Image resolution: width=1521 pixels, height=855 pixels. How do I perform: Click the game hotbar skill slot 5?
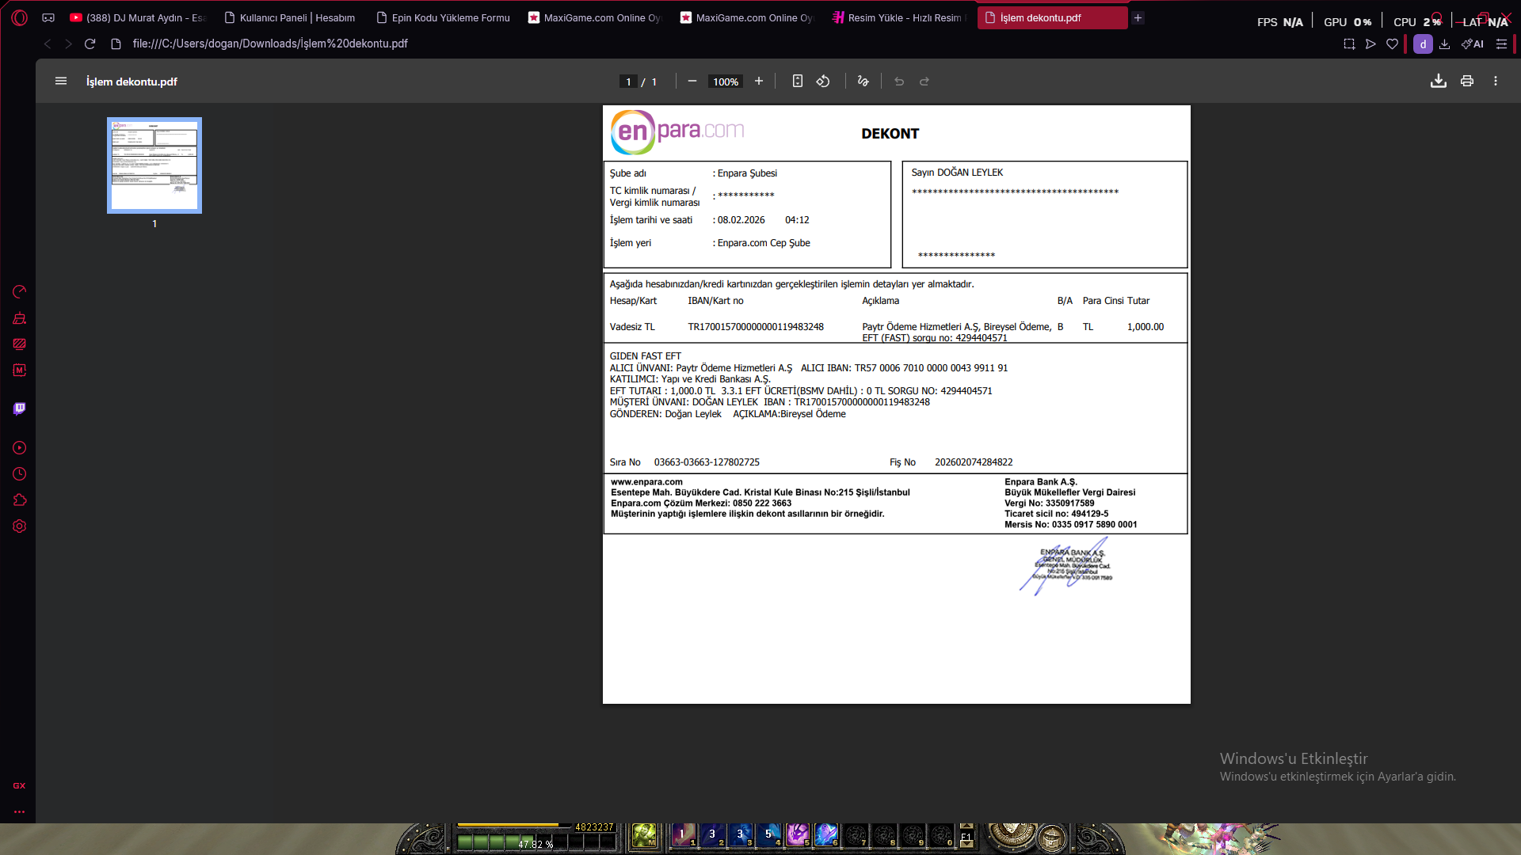(798, 835)
